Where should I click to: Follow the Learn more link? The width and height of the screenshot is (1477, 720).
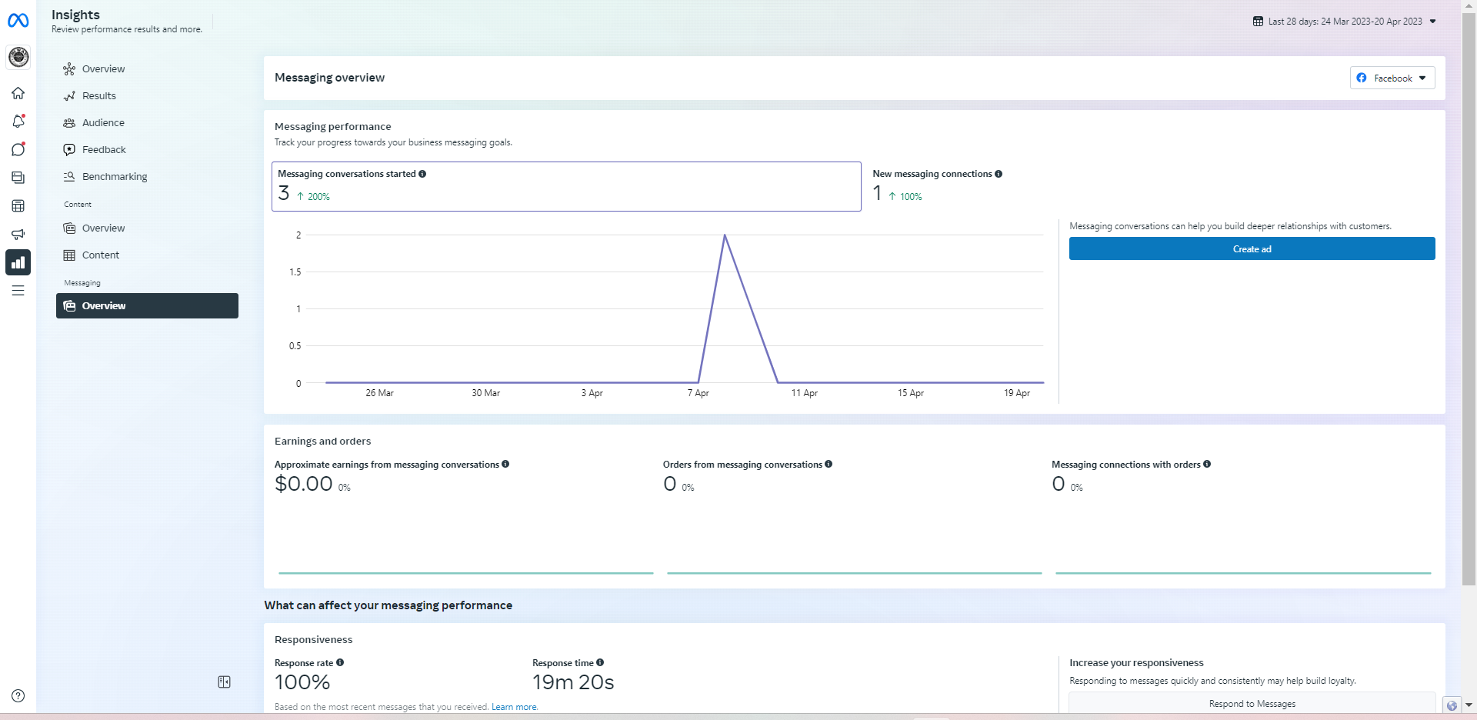[515, 707]
